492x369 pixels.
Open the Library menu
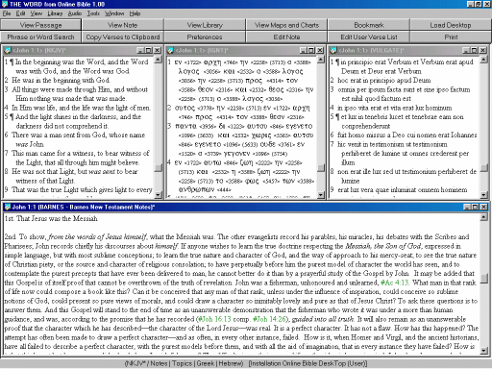point(55,13)
